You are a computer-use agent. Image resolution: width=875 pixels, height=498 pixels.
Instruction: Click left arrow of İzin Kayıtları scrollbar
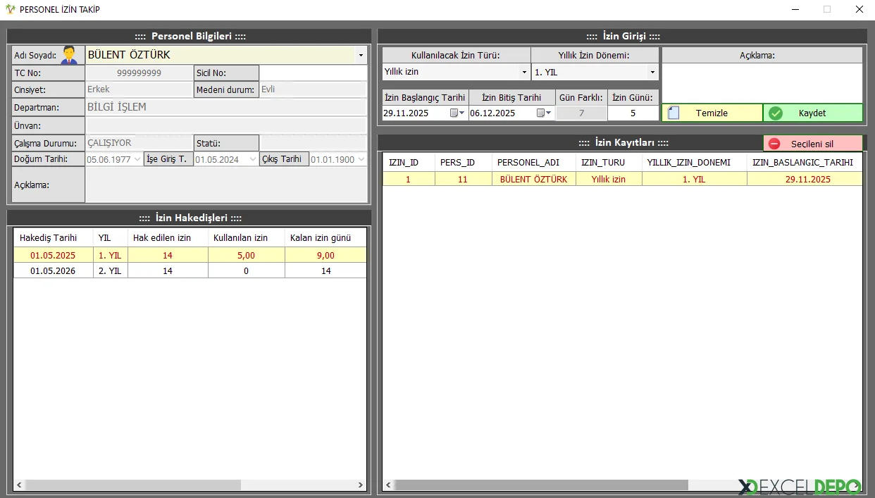click(388, 485)
